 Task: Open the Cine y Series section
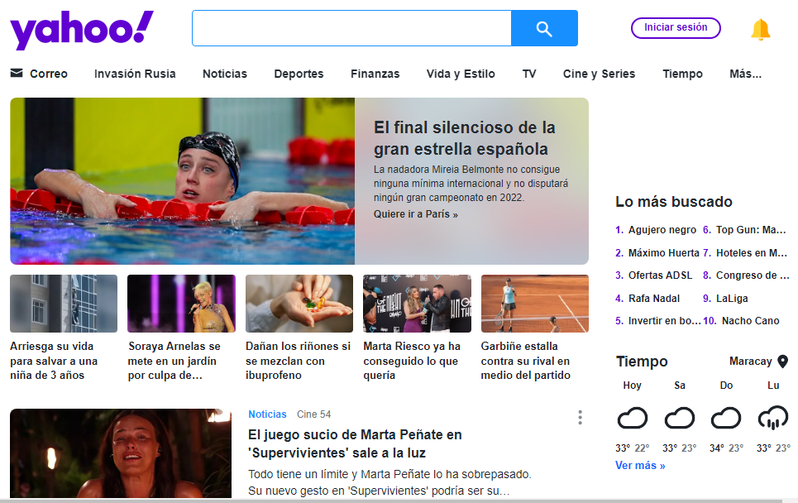pos(599,74)
